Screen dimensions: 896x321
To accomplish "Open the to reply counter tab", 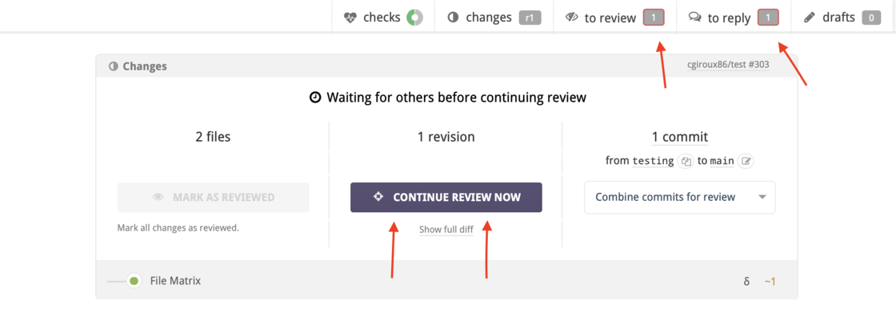I will [734, 18].
